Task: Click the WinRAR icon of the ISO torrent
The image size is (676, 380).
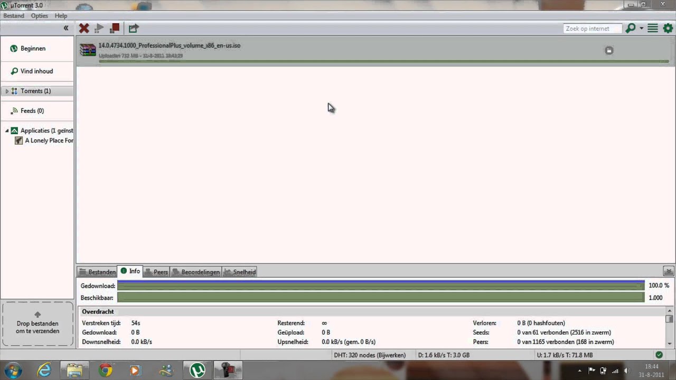Action: point(88,50)
